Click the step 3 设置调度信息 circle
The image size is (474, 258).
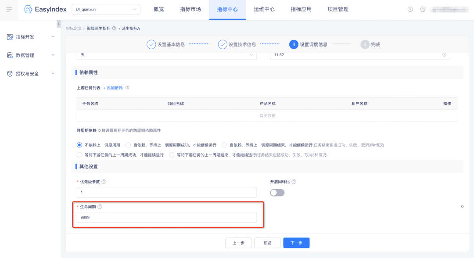(x=294, y=44)
